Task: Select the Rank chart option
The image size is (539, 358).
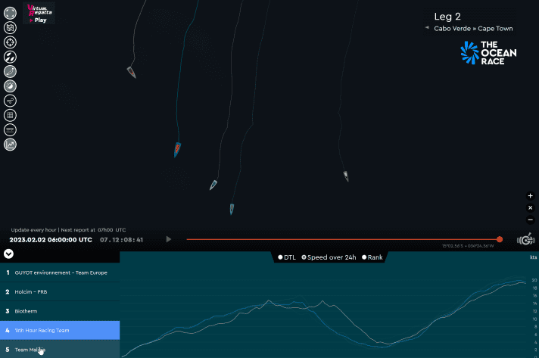Action: coord(372,257)
